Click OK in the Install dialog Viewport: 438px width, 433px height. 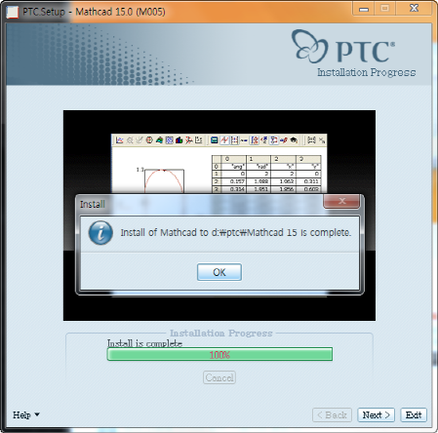click(x=219, y=272)
